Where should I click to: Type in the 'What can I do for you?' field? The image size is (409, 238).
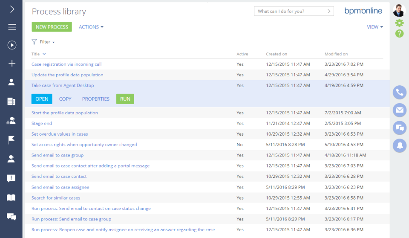point(290,11)
